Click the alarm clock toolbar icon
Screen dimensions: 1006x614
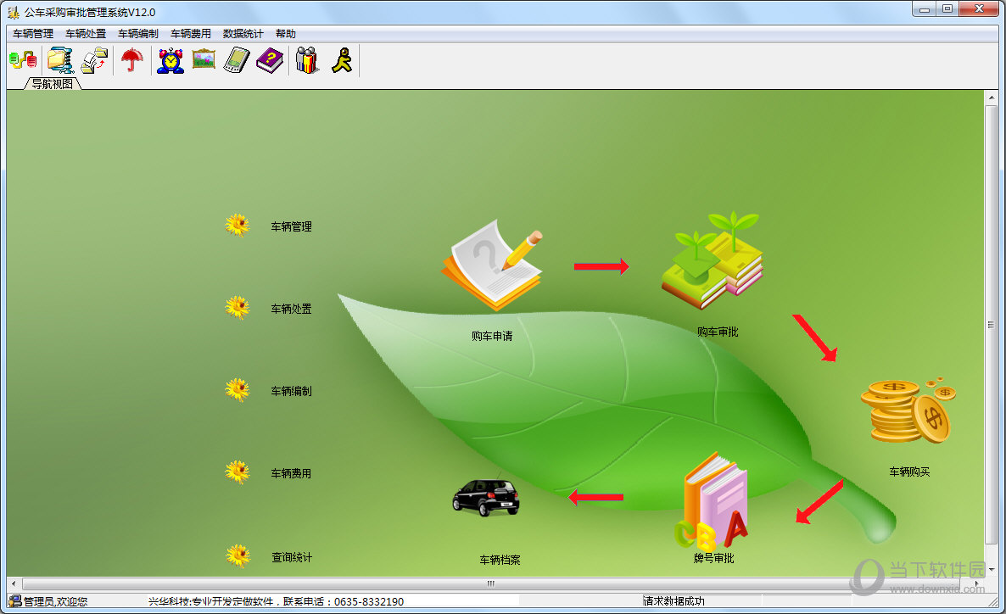click(170, 60)
